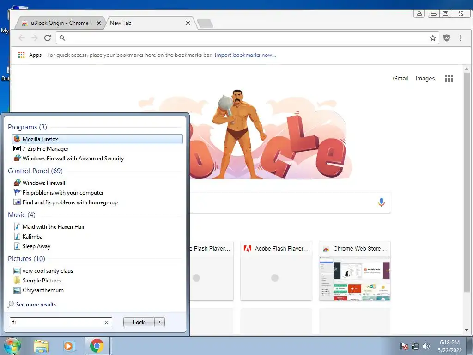
Task: Click Import bookmarks now link
Action: tap(245, 55)
